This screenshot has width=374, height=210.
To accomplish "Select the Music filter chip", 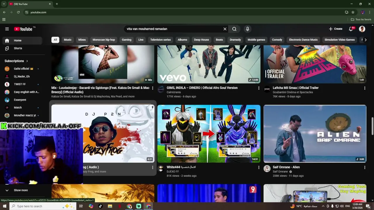I will coord(67,40).
